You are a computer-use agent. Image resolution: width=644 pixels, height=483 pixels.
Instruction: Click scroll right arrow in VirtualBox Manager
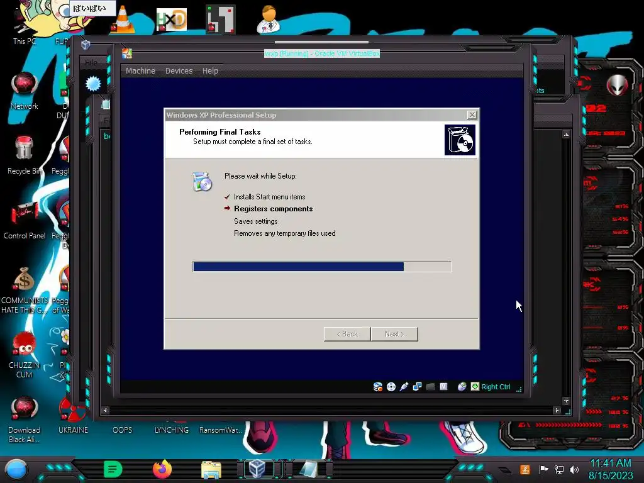tap(557, 410)
